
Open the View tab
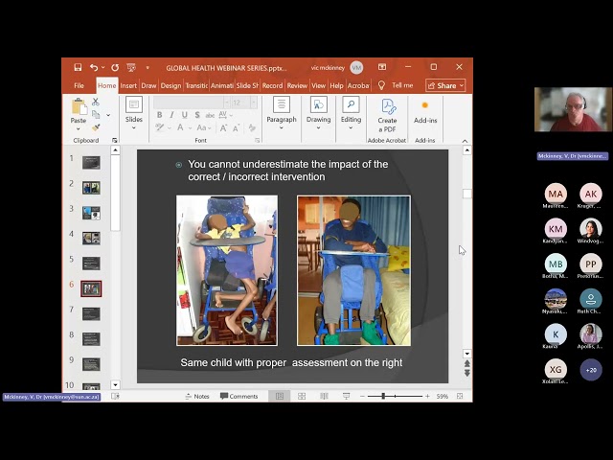(318, 85)
